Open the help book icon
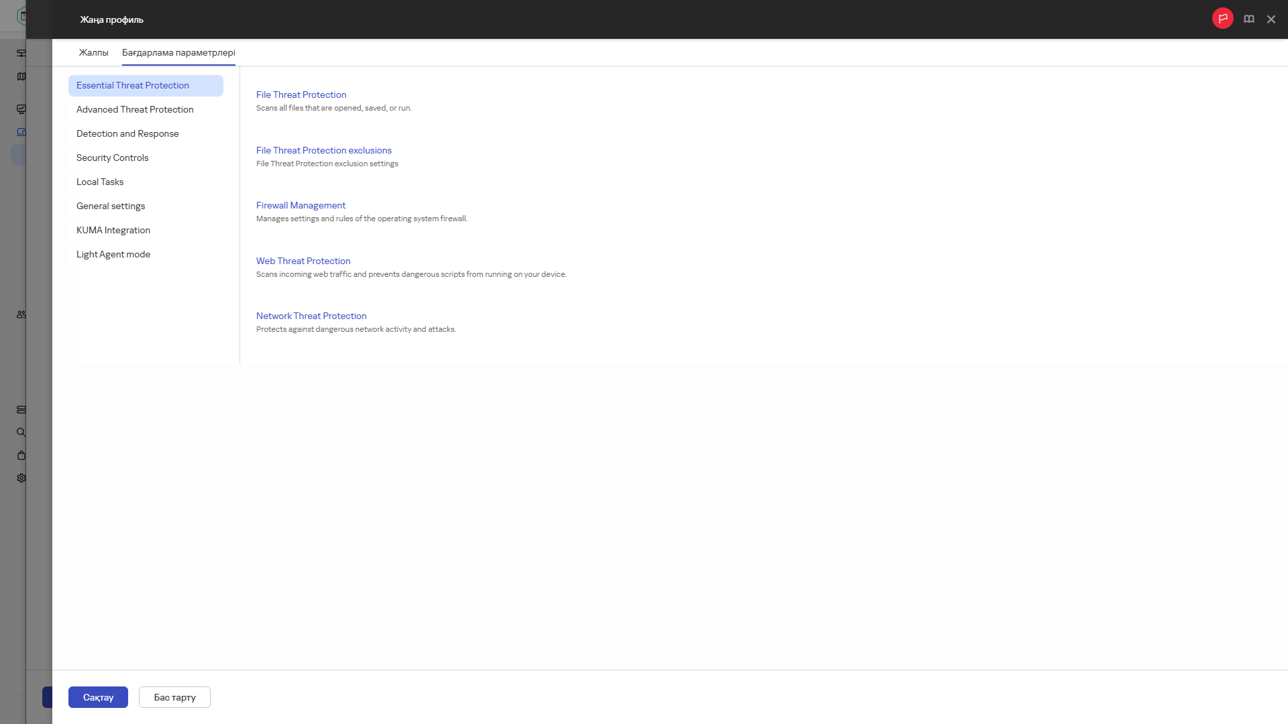Screen dimensions: 1288x724 tap(1248, 19)
